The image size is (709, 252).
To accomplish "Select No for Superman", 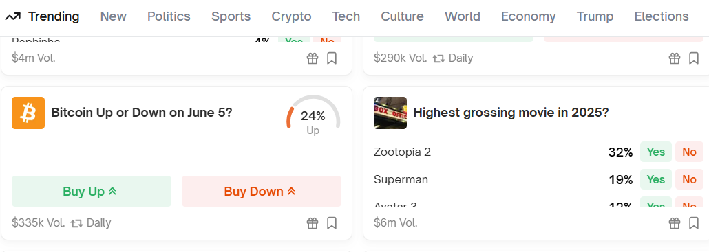I will coord(689,179).
